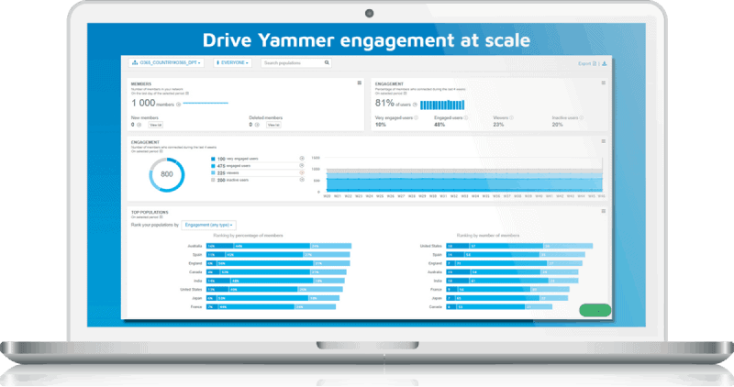Click View list under New members
This screenshot has width=734, height=387.
pyautogui.click(x=156, y=125)
